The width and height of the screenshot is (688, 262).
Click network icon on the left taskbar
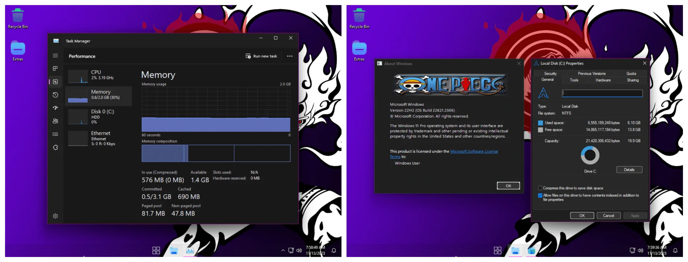coord(291,250)
